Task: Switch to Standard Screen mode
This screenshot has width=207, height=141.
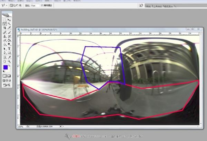Action: coord(4,80)
